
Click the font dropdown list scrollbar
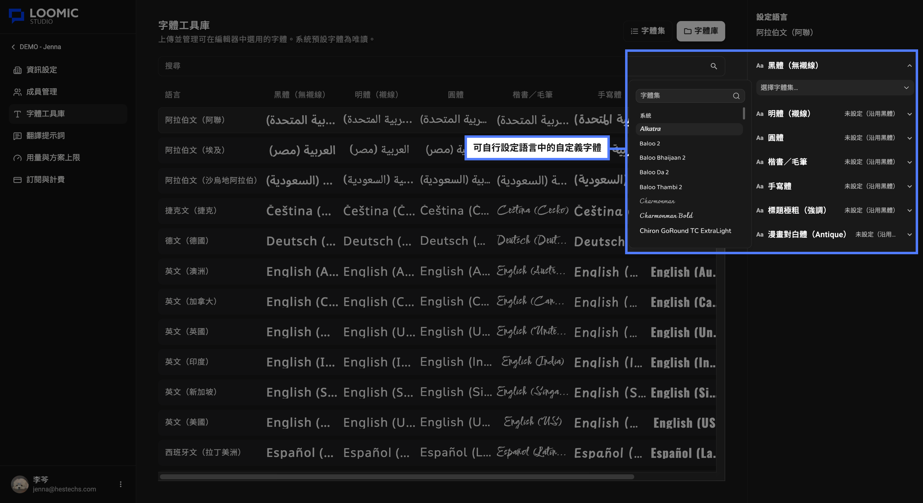(x=744, y=113)
